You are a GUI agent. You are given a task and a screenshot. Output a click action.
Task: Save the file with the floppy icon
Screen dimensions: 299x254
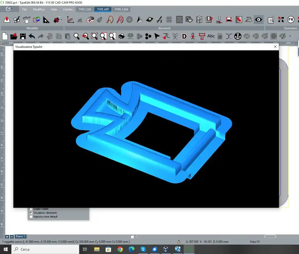[23, 36]
